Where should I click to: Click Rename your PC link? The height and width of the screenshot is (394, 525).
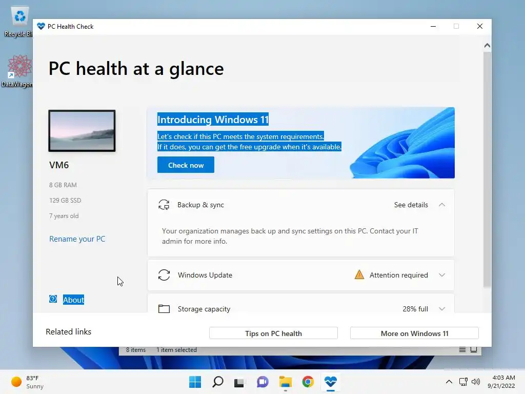click(x=77, y=239)
